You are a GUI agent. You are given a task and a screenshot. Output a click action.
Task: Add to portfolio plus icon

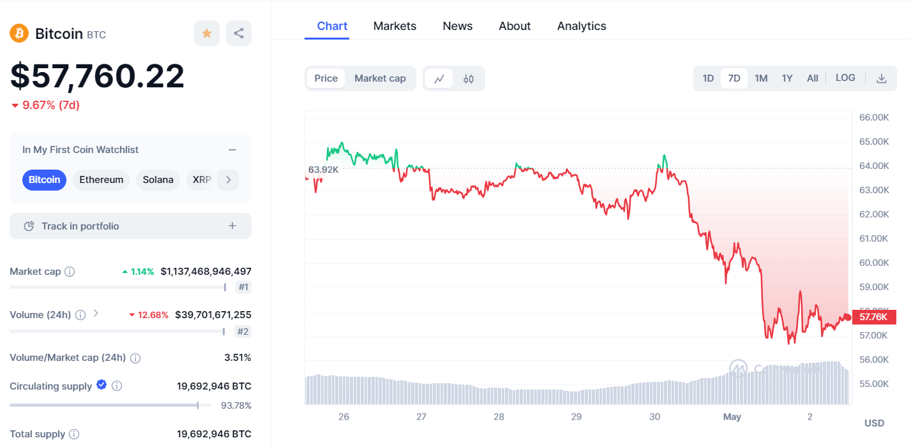pyautogui.click(x=232, y=226)
